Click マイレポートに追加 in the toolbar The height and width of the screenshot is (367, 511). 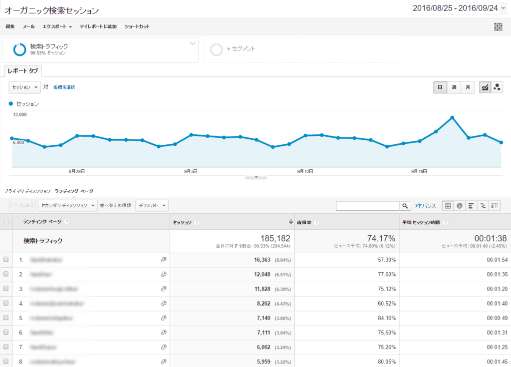[98, 26]
